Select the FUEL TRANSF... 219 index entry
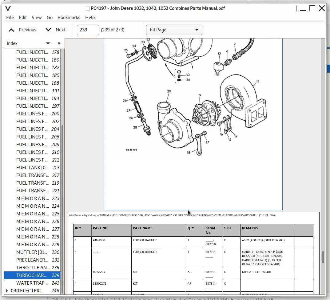 pyautogui.click(x=32, y=183)
